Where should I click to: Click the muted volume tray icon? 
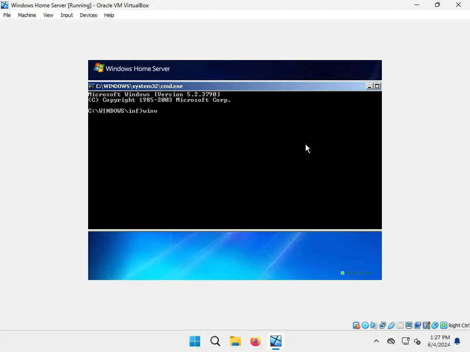[417, 341]
